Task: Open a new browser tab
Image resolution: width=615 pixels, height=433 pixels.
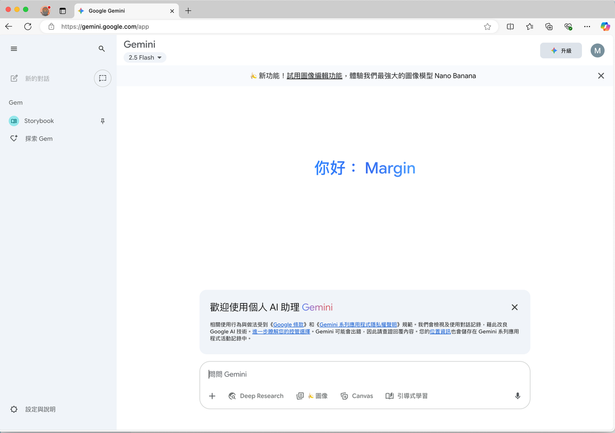Action: tap(188, 11)
